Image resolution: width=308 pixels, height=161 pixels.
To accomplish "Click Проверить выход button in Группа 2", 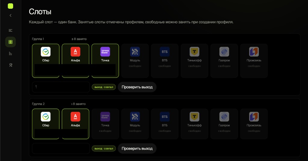I will point(137,149).
